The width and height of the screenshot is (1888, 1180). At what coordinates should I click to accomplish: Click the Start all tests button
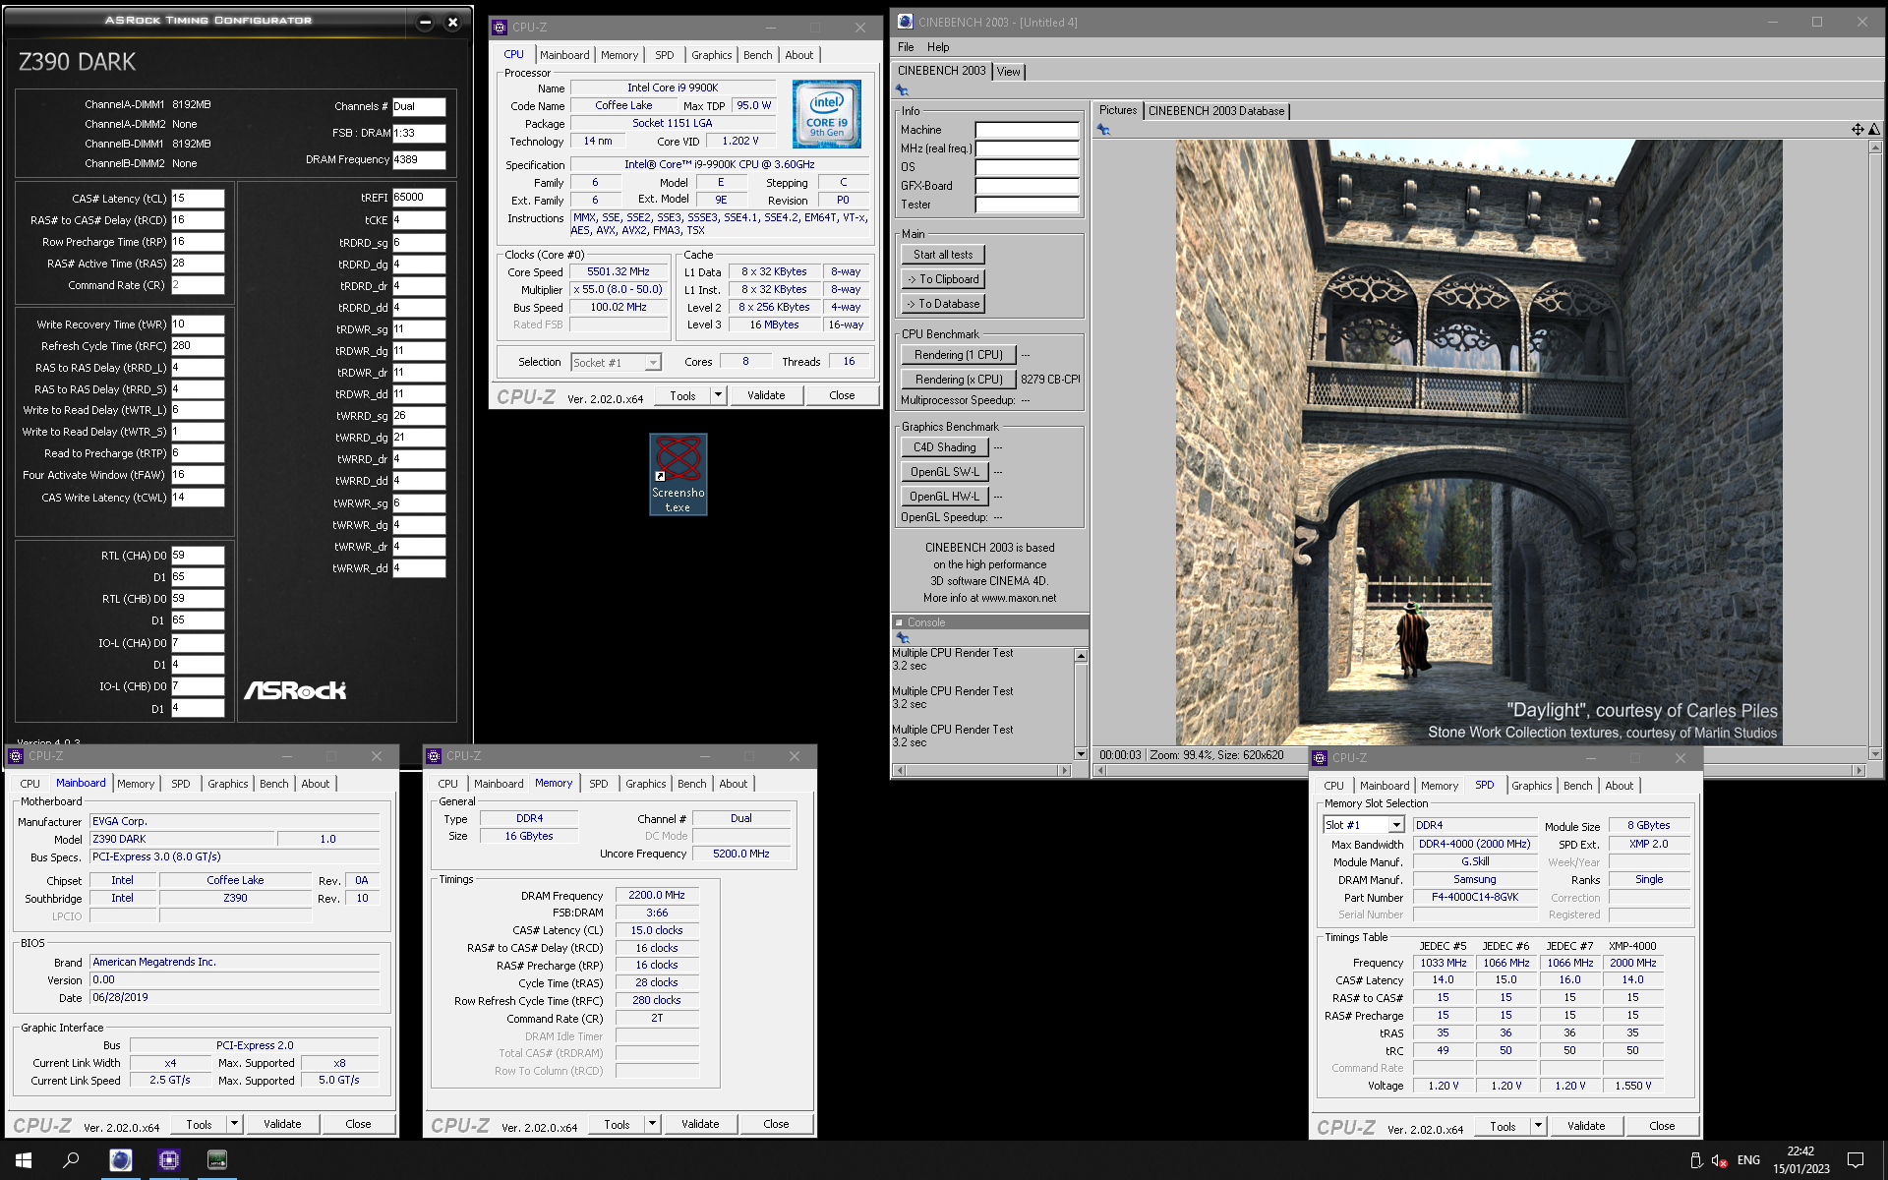(943, 255)
